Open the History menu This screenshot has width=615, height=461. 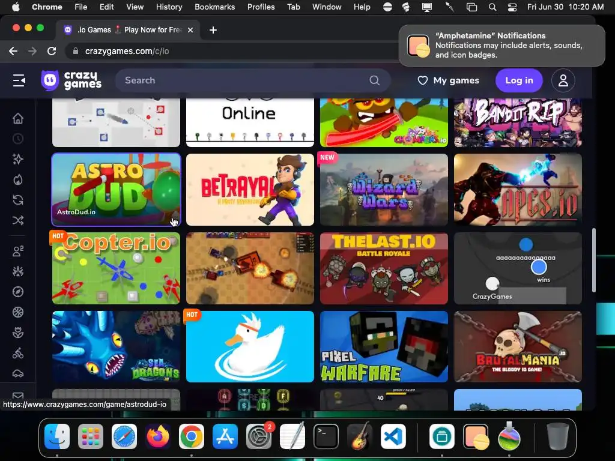click(169, 7)
